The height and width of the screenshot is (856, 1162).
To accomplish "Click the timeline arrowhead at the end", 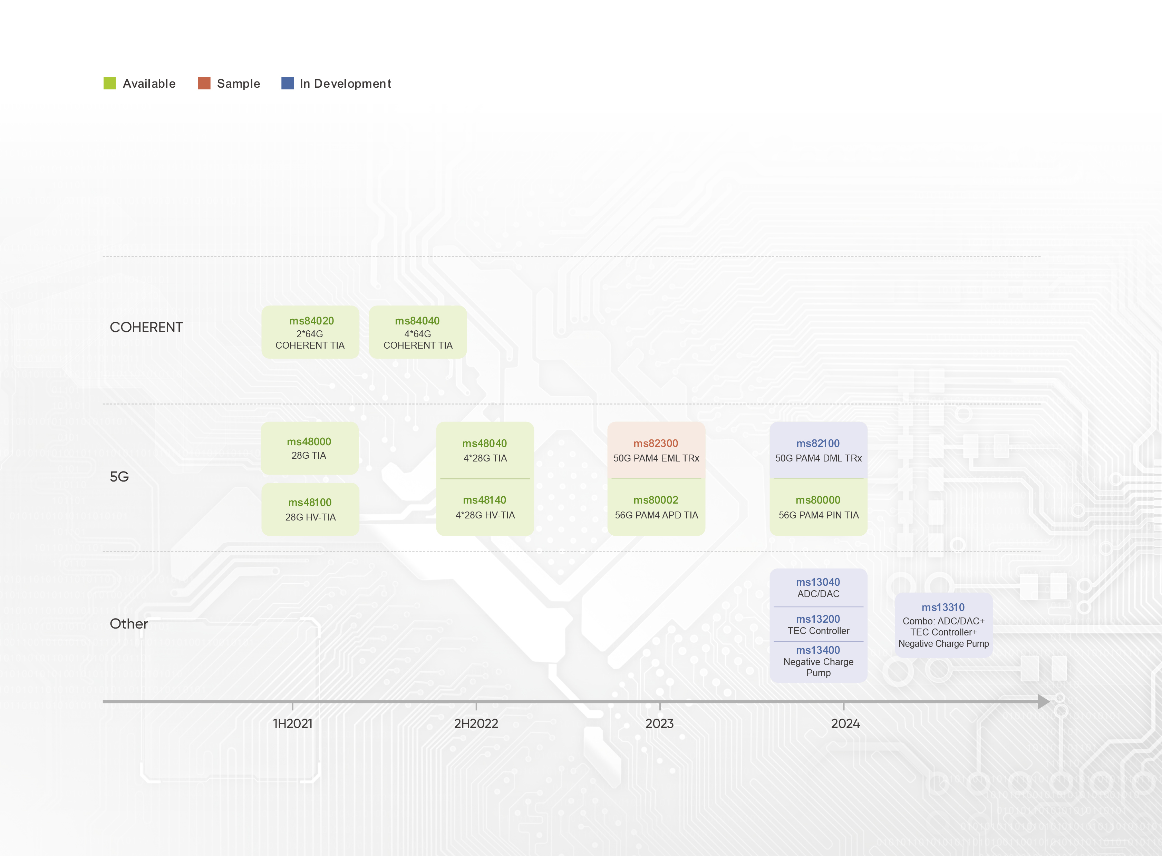I will (1043, 702).
